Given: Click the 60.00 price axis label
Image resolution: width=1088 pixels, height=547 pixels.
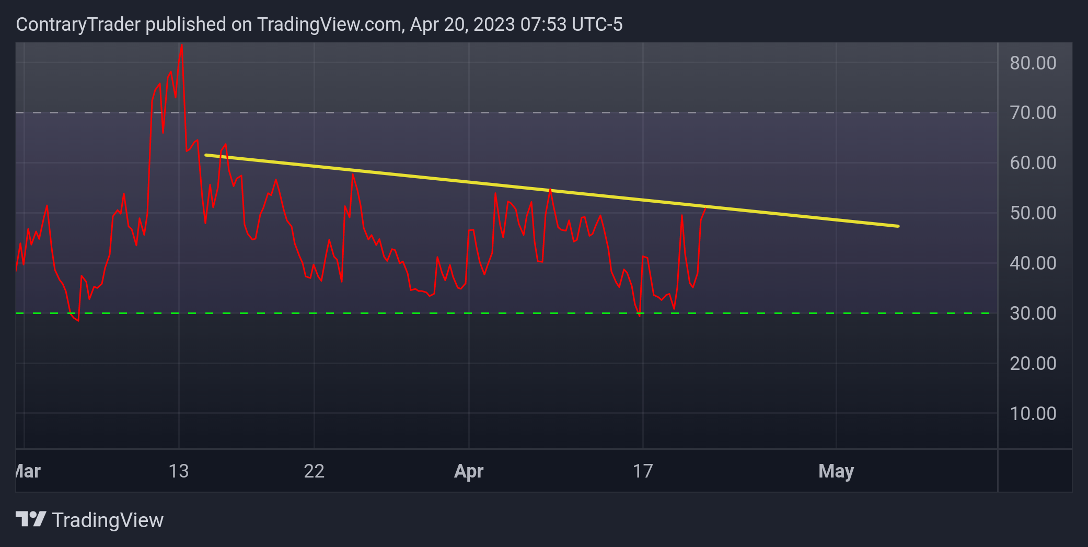Looking at the screenshot, I should pos(1033,163).
